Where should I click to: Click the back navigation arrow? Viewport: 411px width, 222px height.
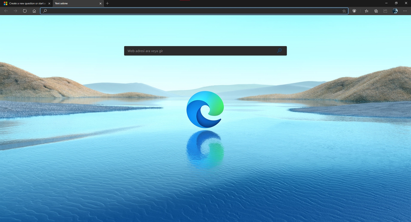pyautogui.click(x=6, y=11)
